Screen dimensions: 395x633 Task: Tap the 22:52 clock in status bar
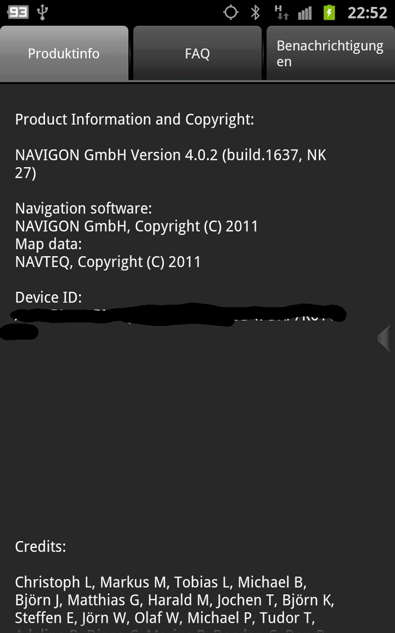[367, 13]
